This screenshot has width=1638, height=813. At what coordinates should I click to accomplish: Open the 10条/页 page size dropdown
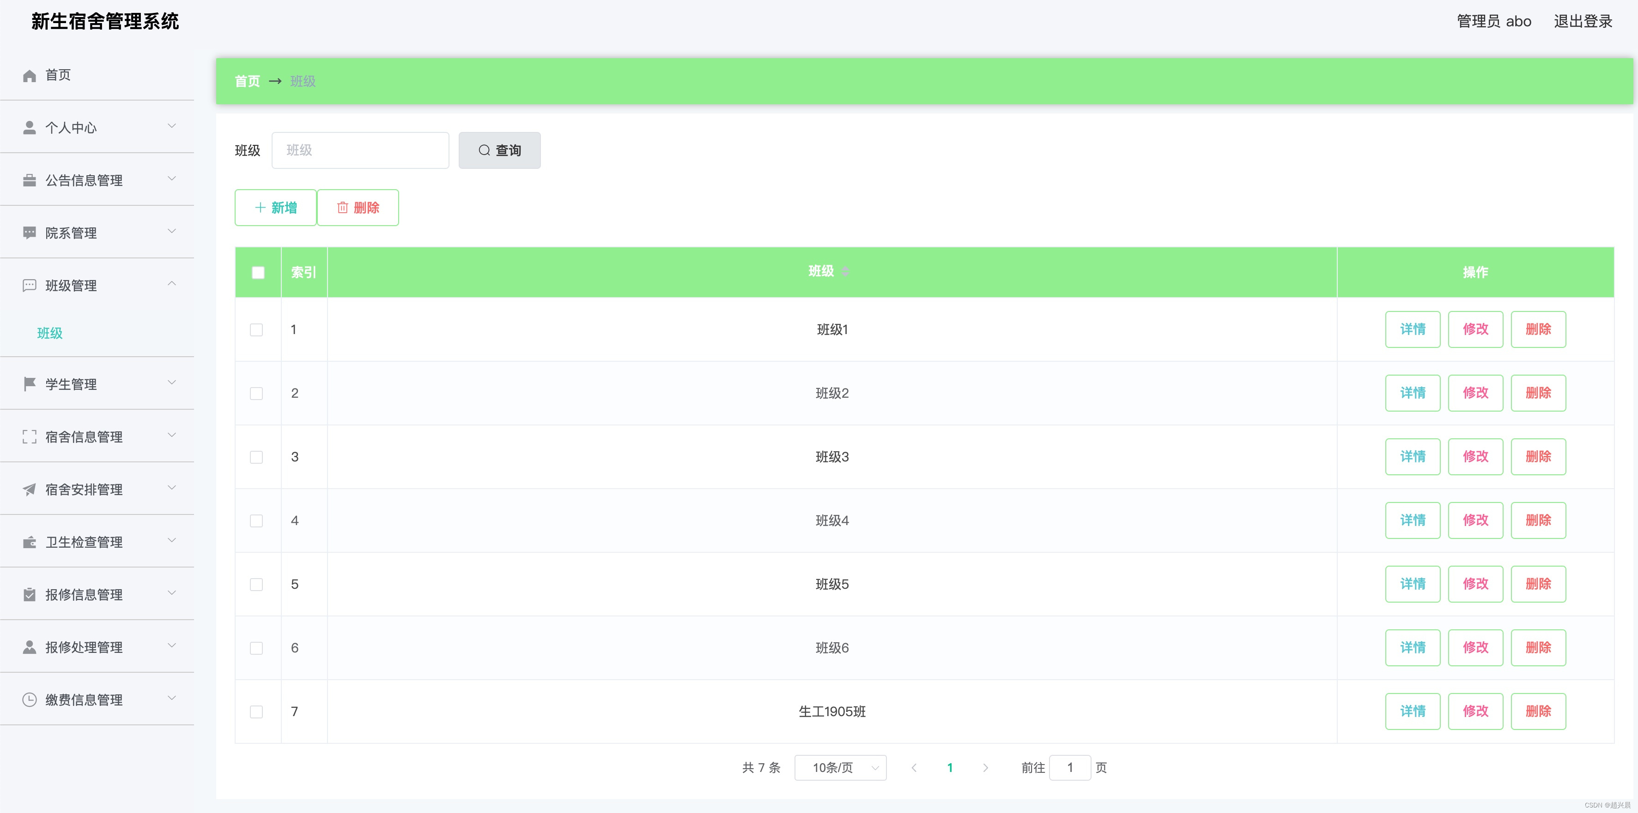[840, 768]
